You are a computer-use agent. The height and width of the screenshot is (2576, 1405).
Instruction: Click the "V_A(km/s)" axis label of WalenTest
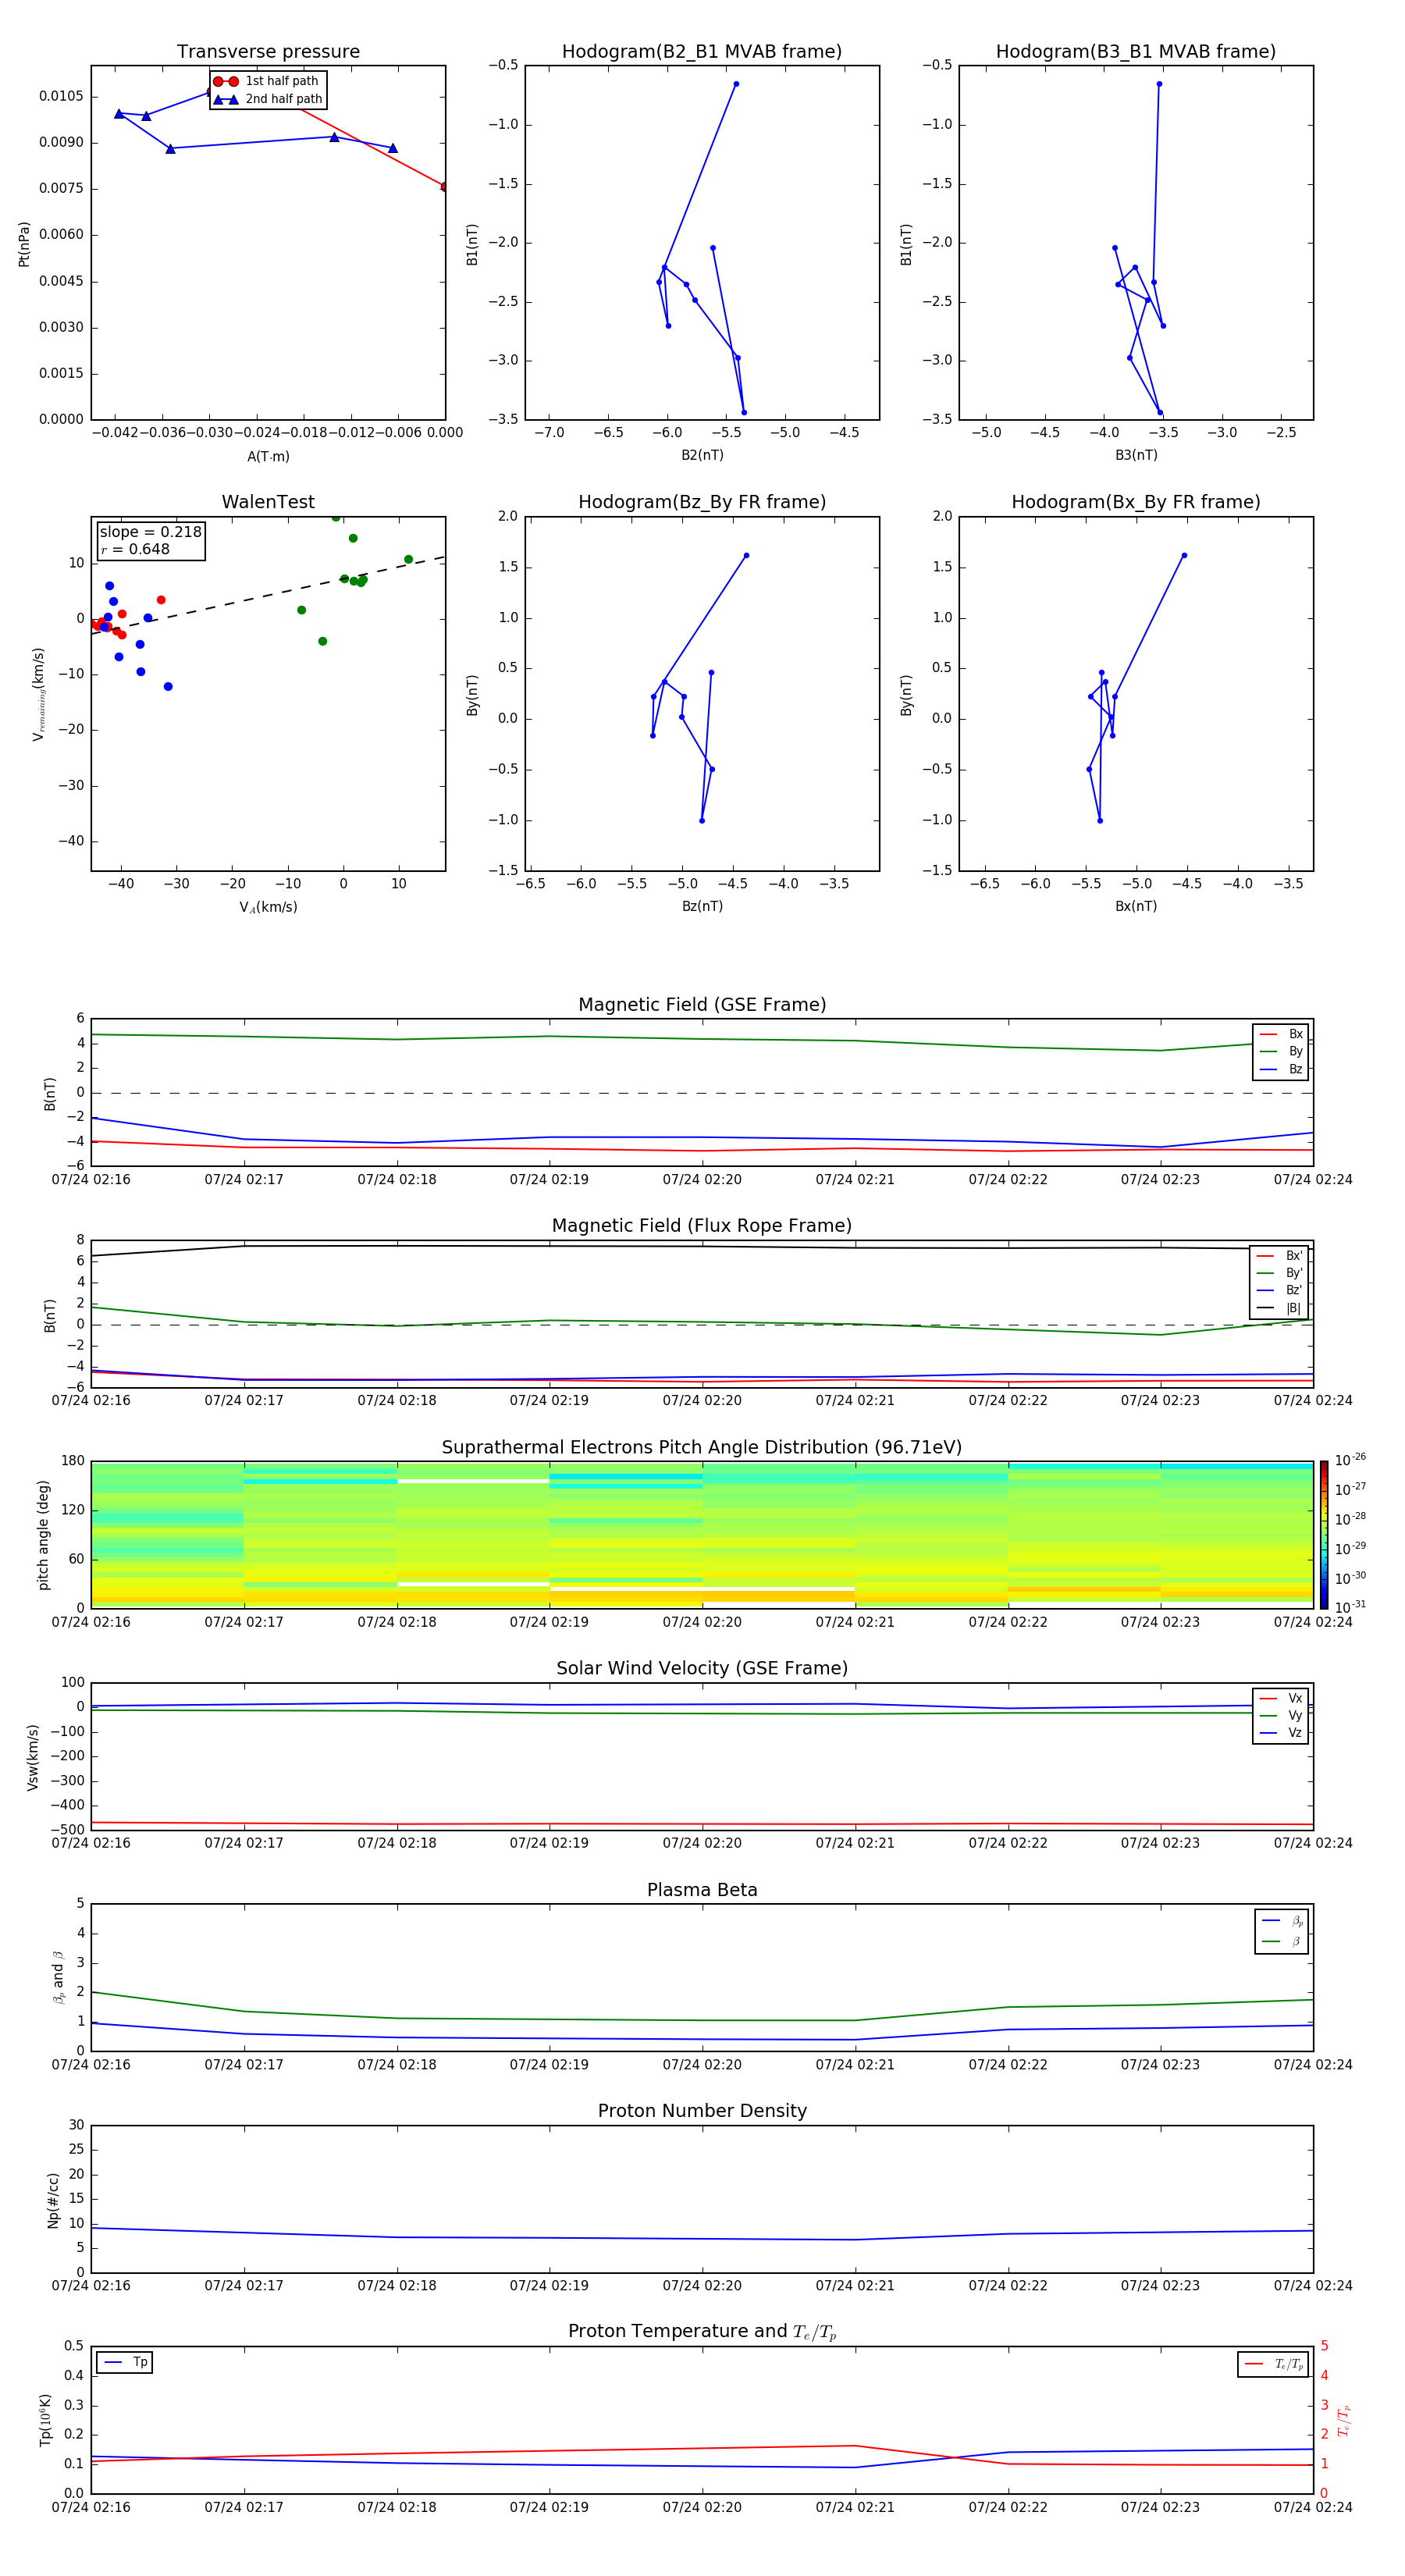click(268, 907)
